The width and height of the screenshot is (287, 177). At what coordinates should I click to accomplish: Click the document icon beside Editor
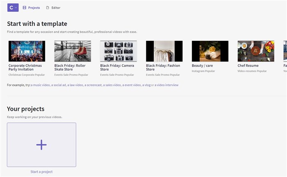coord(48,8)
